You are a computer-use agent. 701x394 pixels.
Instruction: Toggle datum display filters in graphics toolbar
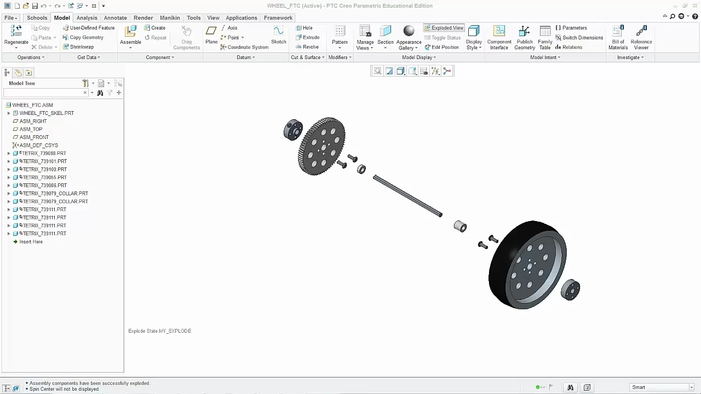point(435,71)
